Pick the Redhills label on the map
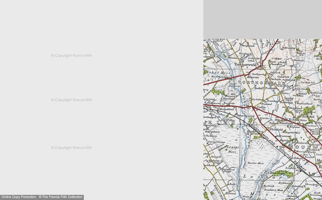 [259, 88]
